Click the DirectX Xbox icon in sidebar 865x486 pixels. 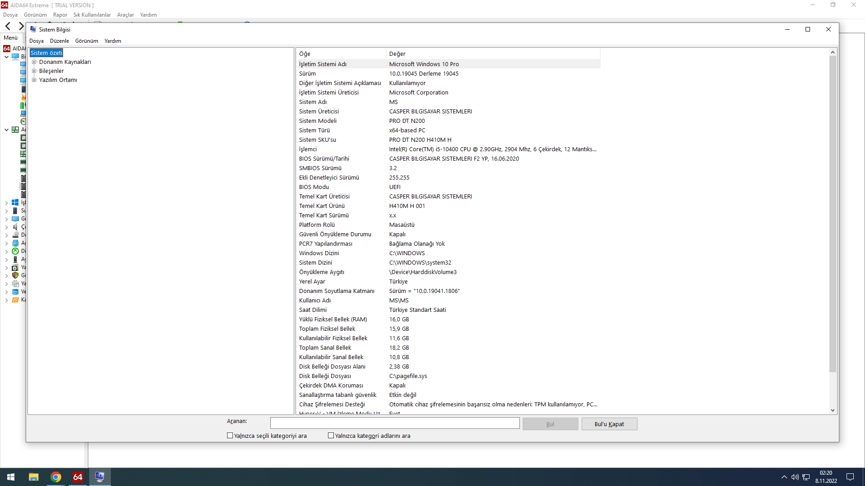coord(15,251)
